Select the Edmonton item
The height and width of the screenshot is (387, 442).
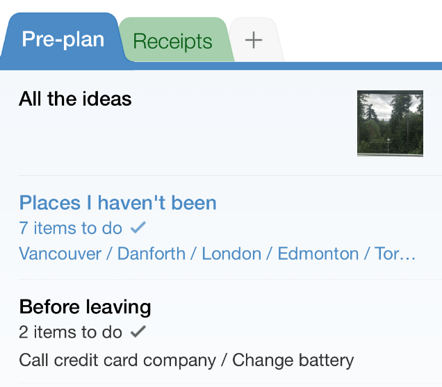318,254
